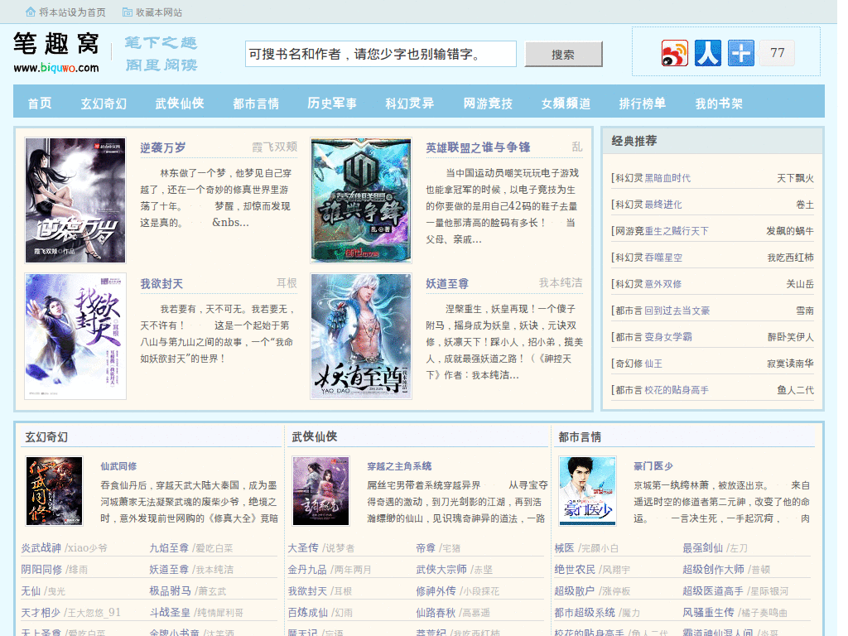Viewport: 848px width, 636px height.
Task: Click the share count 77
Action: click(x=777, y=53)
